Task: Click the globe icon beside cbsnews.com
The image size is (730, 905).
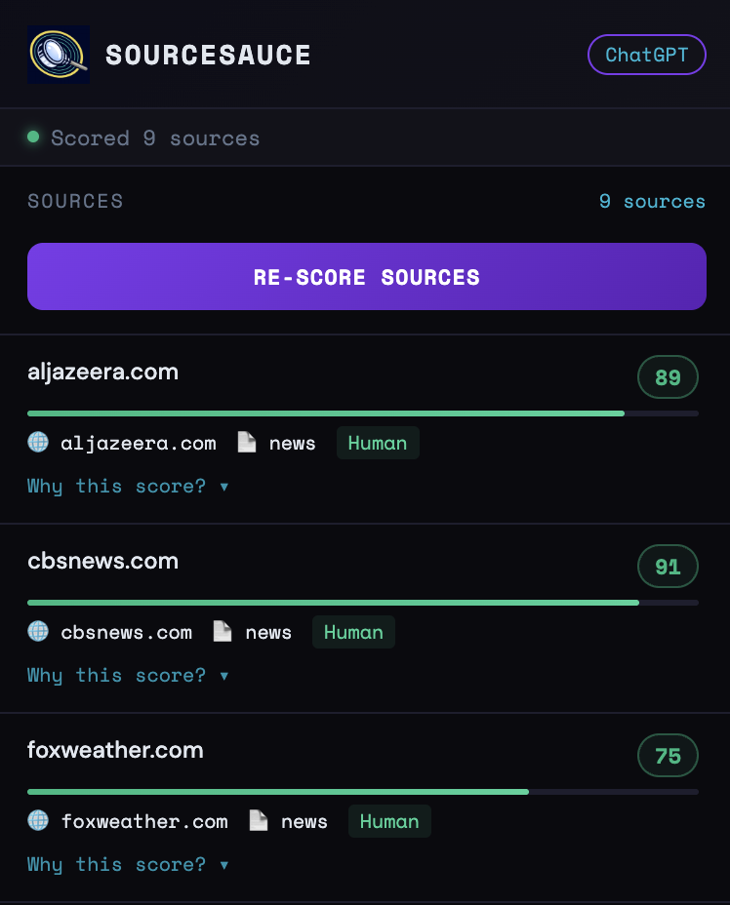Action: (38, 631)
